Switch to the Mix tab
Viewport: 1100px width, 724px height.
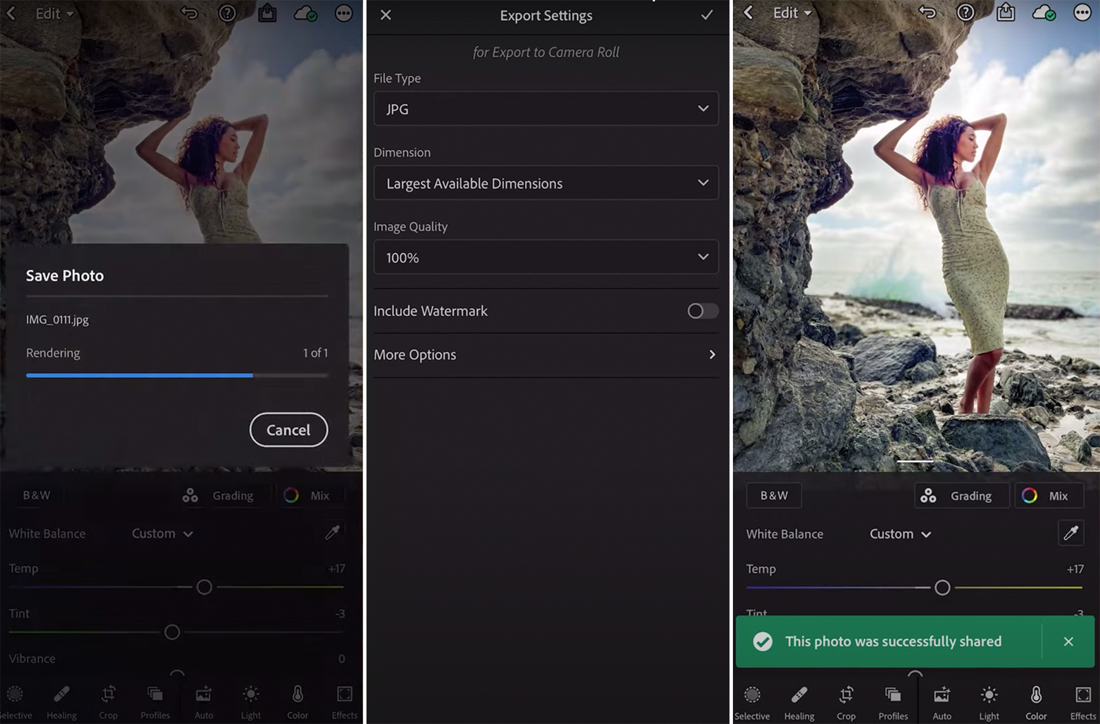[1048, 495]
